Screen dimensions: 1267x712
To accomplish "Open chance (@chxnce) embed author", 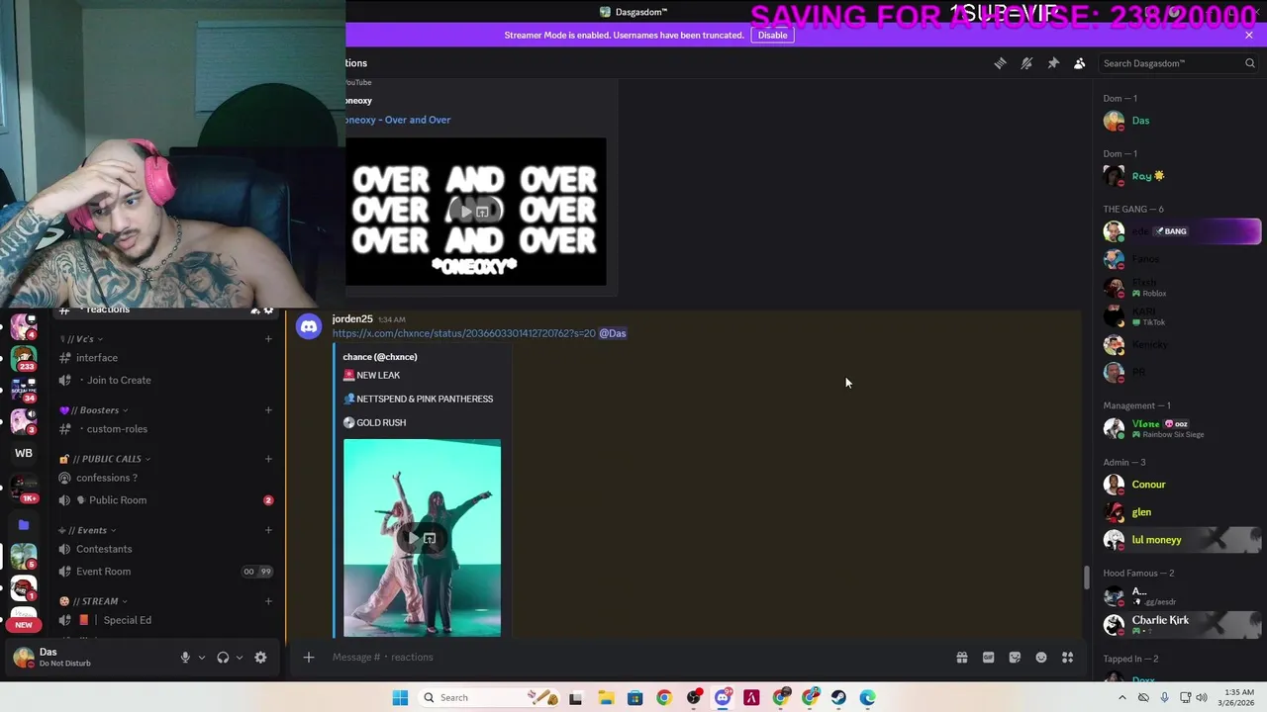I will coord(380,357).
